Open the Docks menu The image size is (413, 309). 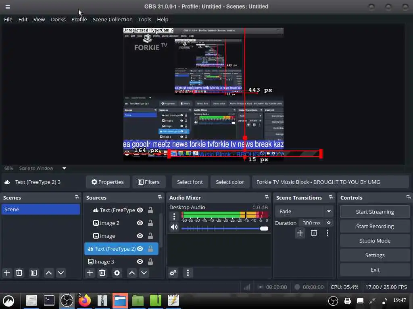pyautogui.click(x=58, y=19)
